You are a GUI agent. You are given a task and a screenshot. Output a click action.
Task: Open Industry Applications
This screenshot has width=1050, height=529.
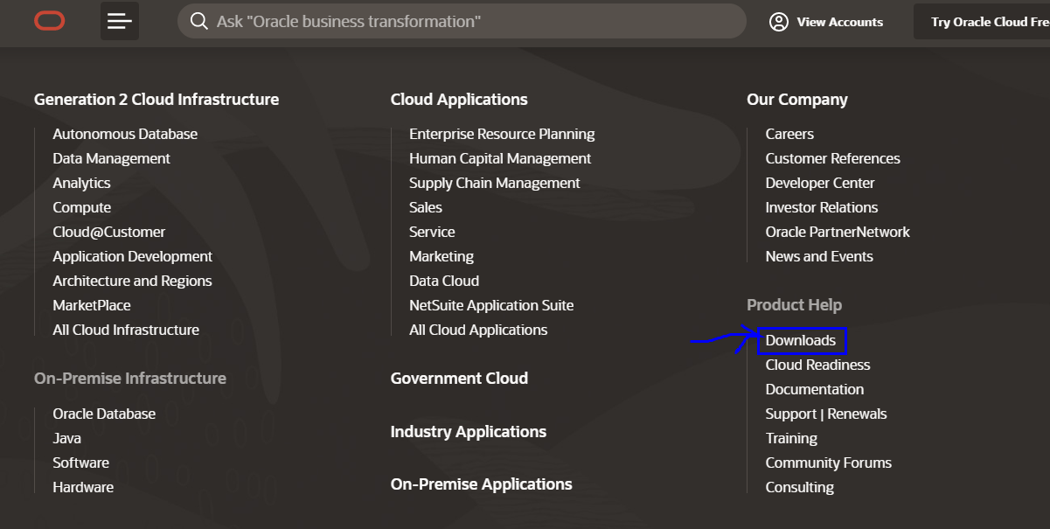click(x=469, y=432)
